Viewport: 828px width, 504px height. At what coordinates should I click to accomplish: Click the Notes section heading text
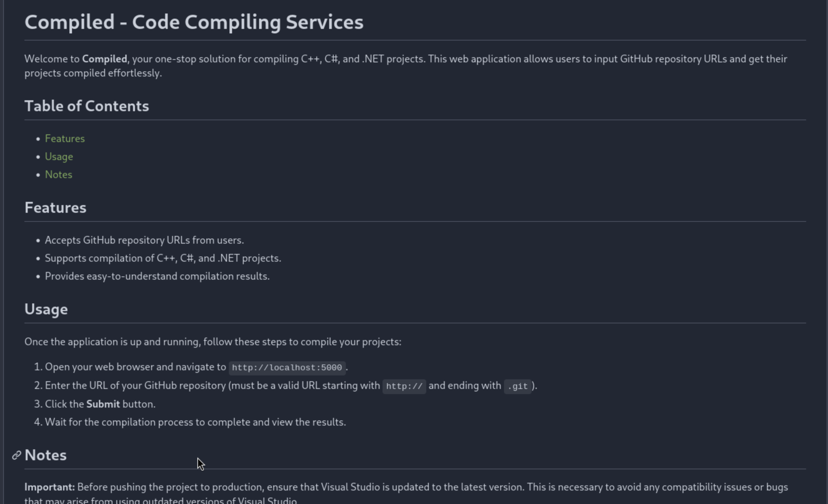point(45,455)
